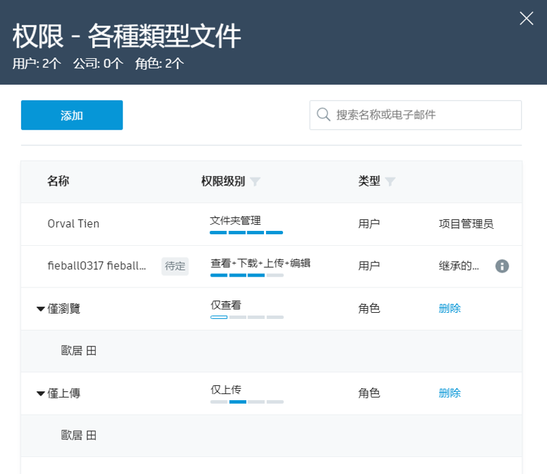
Task: Adjust the 查看+下载+上传+编辑 permission level bar
Action: click(247, 275)
